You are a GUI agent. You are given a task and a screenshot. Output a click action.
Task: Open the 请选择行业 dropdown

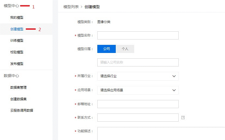pyautogui.click(x=138, y=76)
